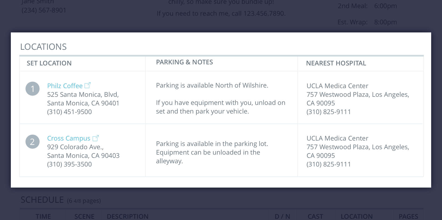Click the LOCATIONS section heading
The image size is (442, 220).
coord(43,47)
